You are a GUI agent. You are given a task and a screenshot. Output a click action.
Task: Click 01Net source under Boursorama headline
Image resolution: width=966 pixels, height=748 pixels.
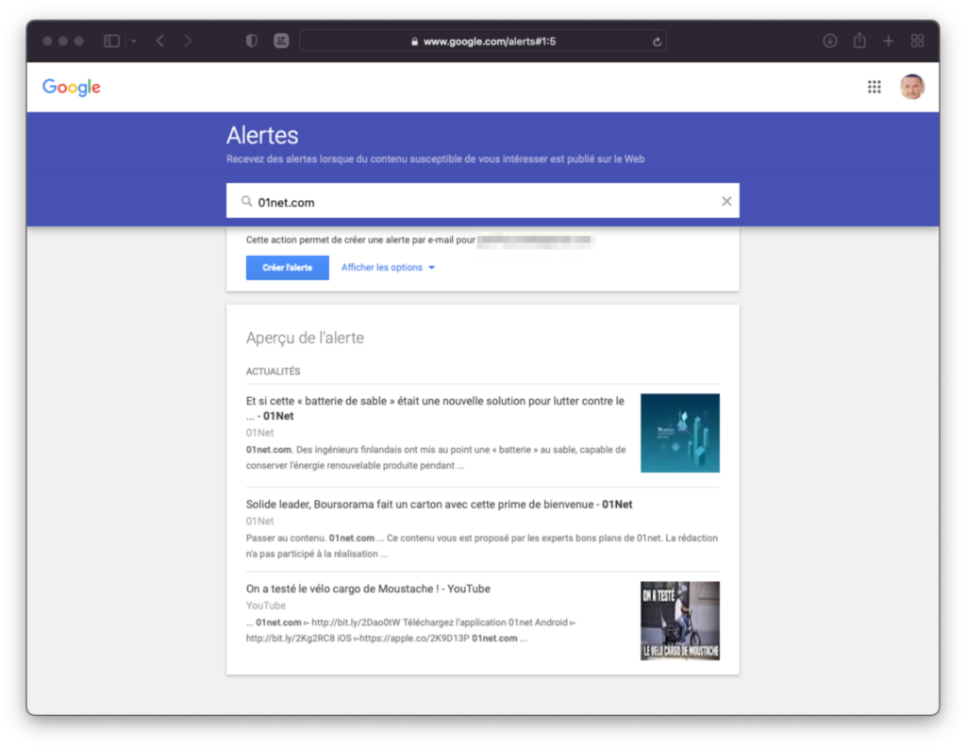(x=259, y=522)
